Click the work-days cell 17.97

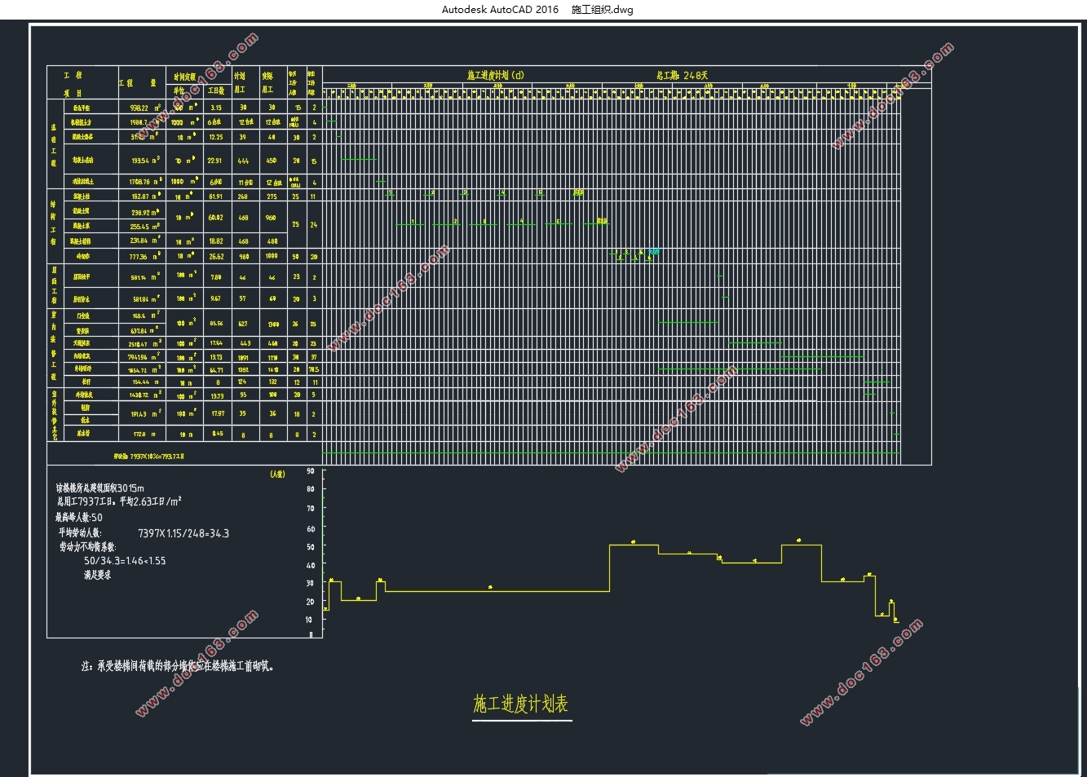[x=216, y=414]
